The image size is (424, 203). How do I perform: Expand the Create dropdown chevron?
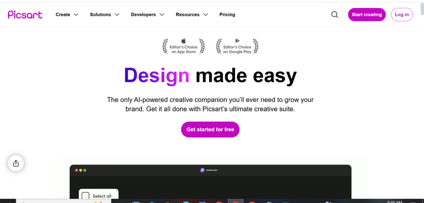pyautogui.click(x=76, y=14)
